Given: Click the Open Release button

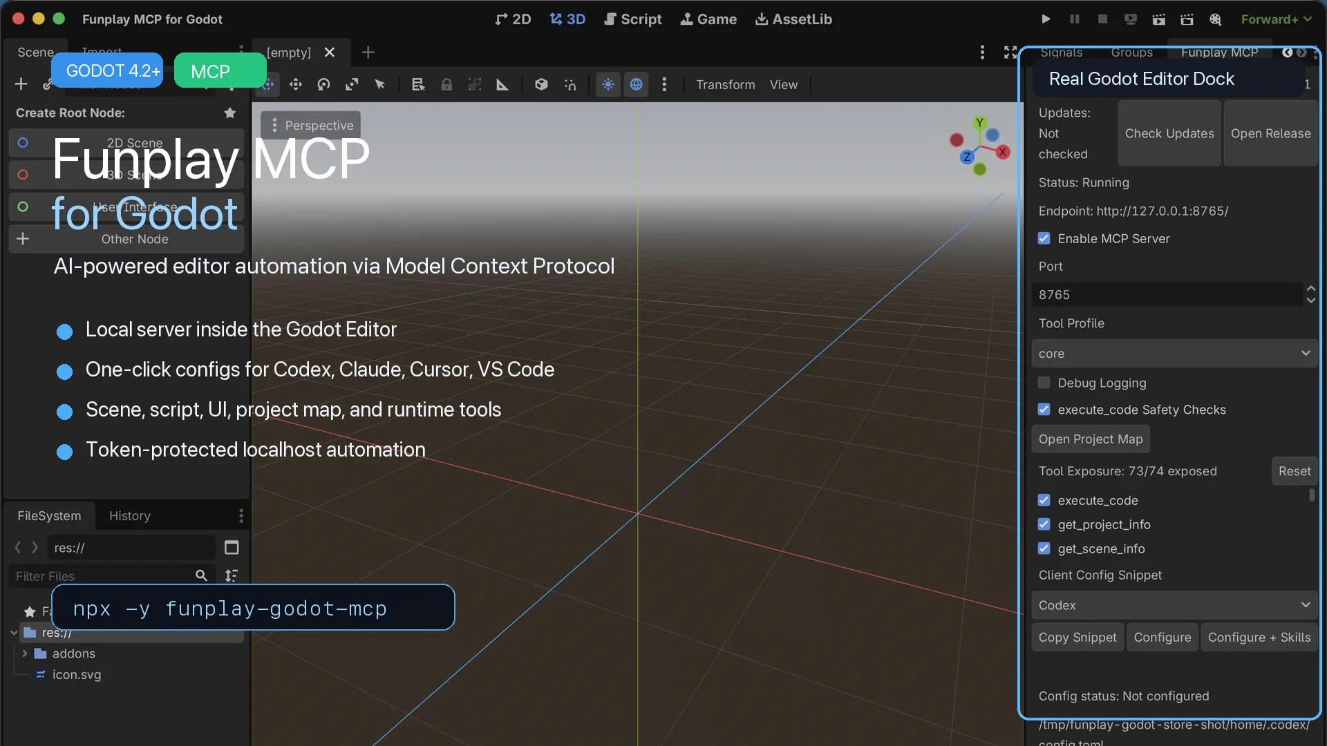Looking at the screenshot, I should pos(1270,133).
